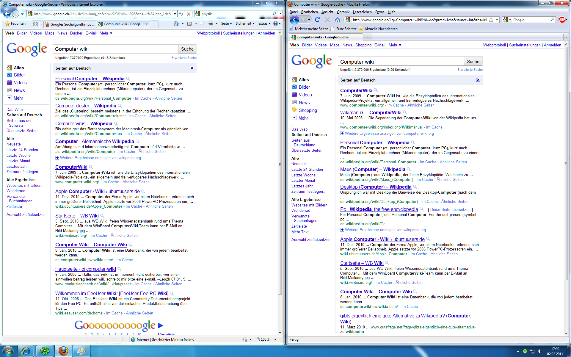Screen dimensions: 571x357
Task: Click the Firefox reload button
Action: [x=317, y=20]
